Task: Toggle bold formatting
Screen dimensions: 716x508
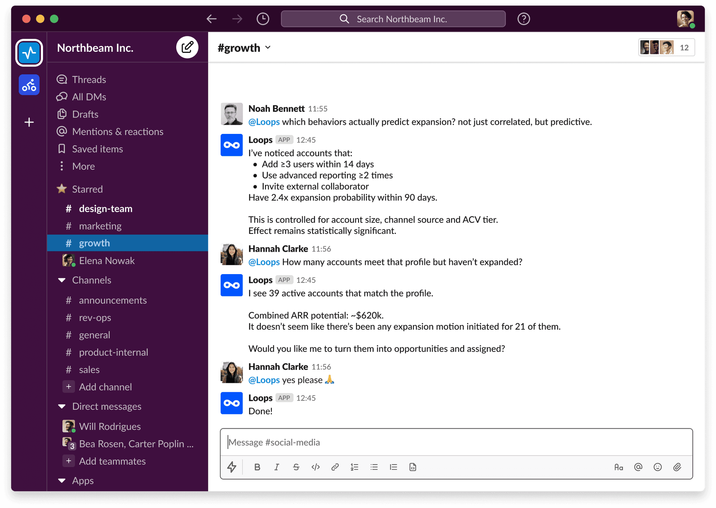Action: click(257, 467)
